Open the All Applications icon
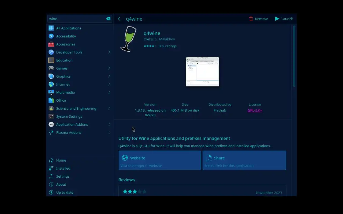The width and height of the screenshot is (343, 214). tap(51, 28)
